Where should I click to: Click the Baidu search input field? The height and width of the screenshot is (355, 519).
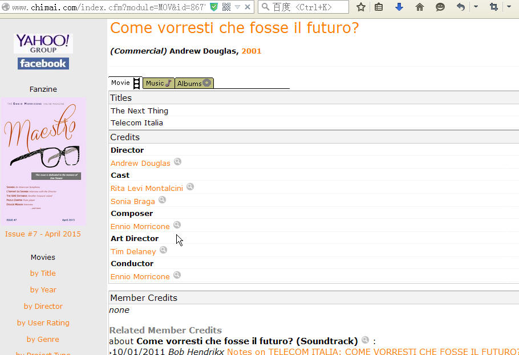point(303,7)
